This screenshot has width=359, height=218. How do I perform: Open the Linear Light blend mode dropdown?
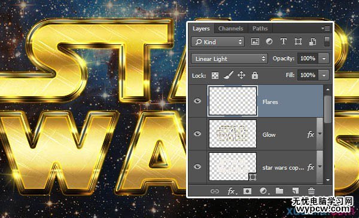coord(229,59)
